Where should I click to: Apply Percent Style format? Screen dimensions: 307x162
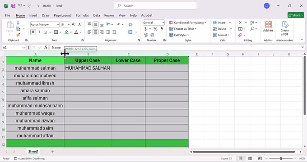[155, 29]
